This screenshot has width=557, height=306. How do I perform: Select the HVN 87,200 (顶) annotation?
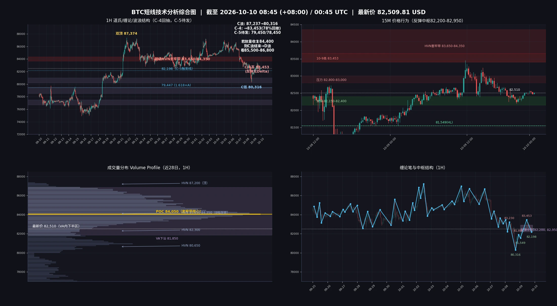[x=194, y=183]
